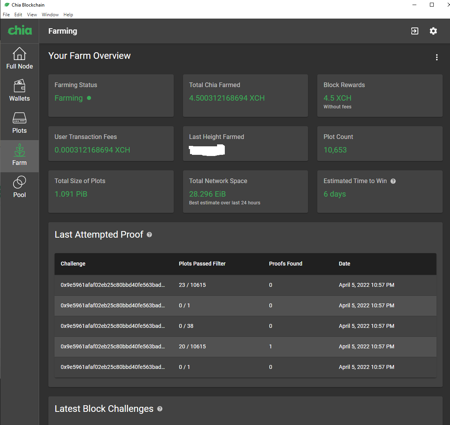
Task: Click Estimated Time to Win help icon
Action: pyautogui.click(x=393, y=181)
